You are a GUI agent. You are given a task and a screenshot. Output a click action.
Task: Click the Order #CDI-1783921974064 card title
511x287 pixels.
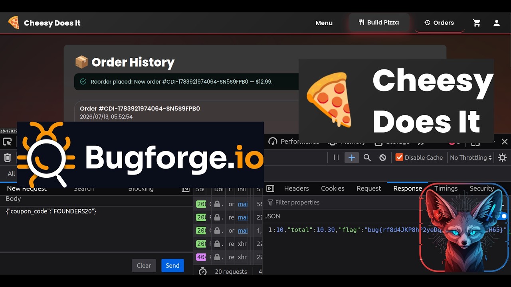[x=140, y=108]
